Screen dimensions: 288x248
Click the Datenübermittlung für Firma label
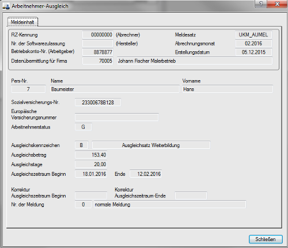point(39,61)
